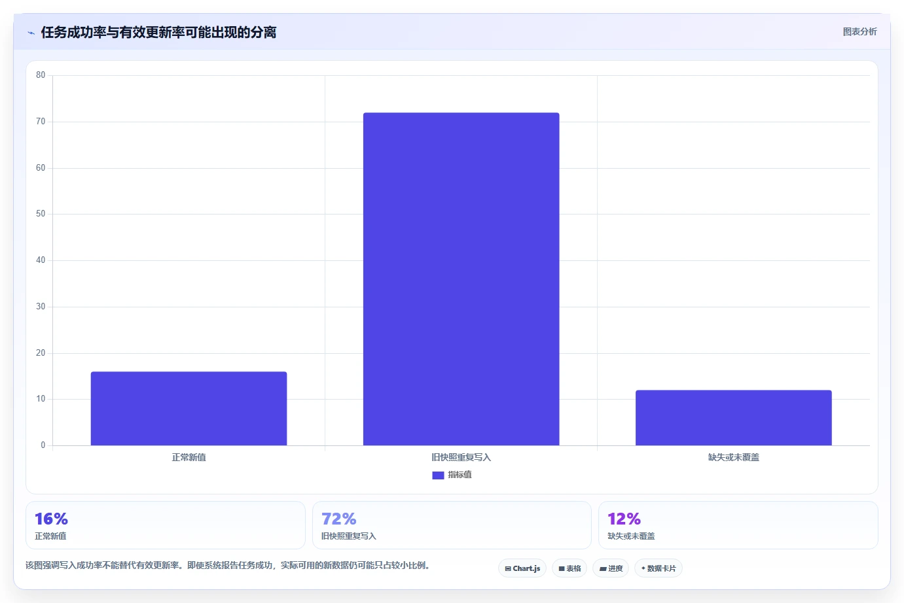Image resolution: width=904 pixels, height=603 pixels.
Task: Click the 表格 tag chip
Action: (x=570, y=568)
